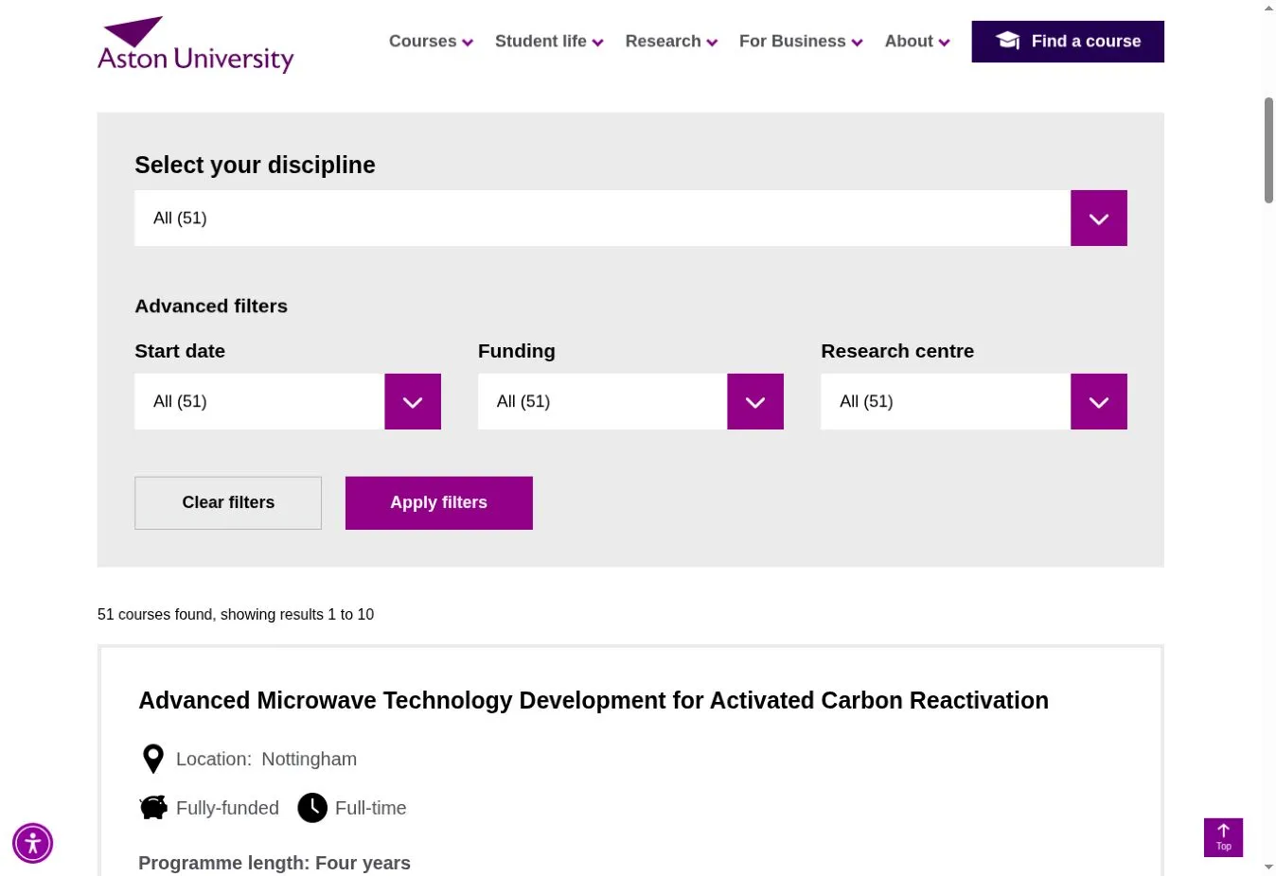Click the piggy bank Fully-funded icon
Screen dimensions: 1276x876
point(153,808)
